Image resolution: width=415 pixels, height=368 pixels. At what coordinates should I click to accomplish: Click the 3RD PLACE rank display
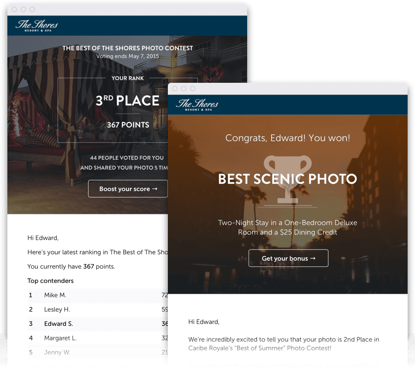(128, 100)
